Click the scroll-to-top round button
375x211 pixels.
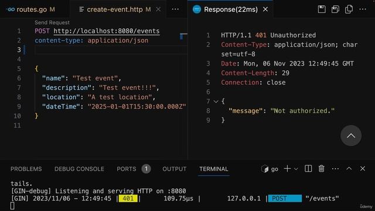pos(351,135)
